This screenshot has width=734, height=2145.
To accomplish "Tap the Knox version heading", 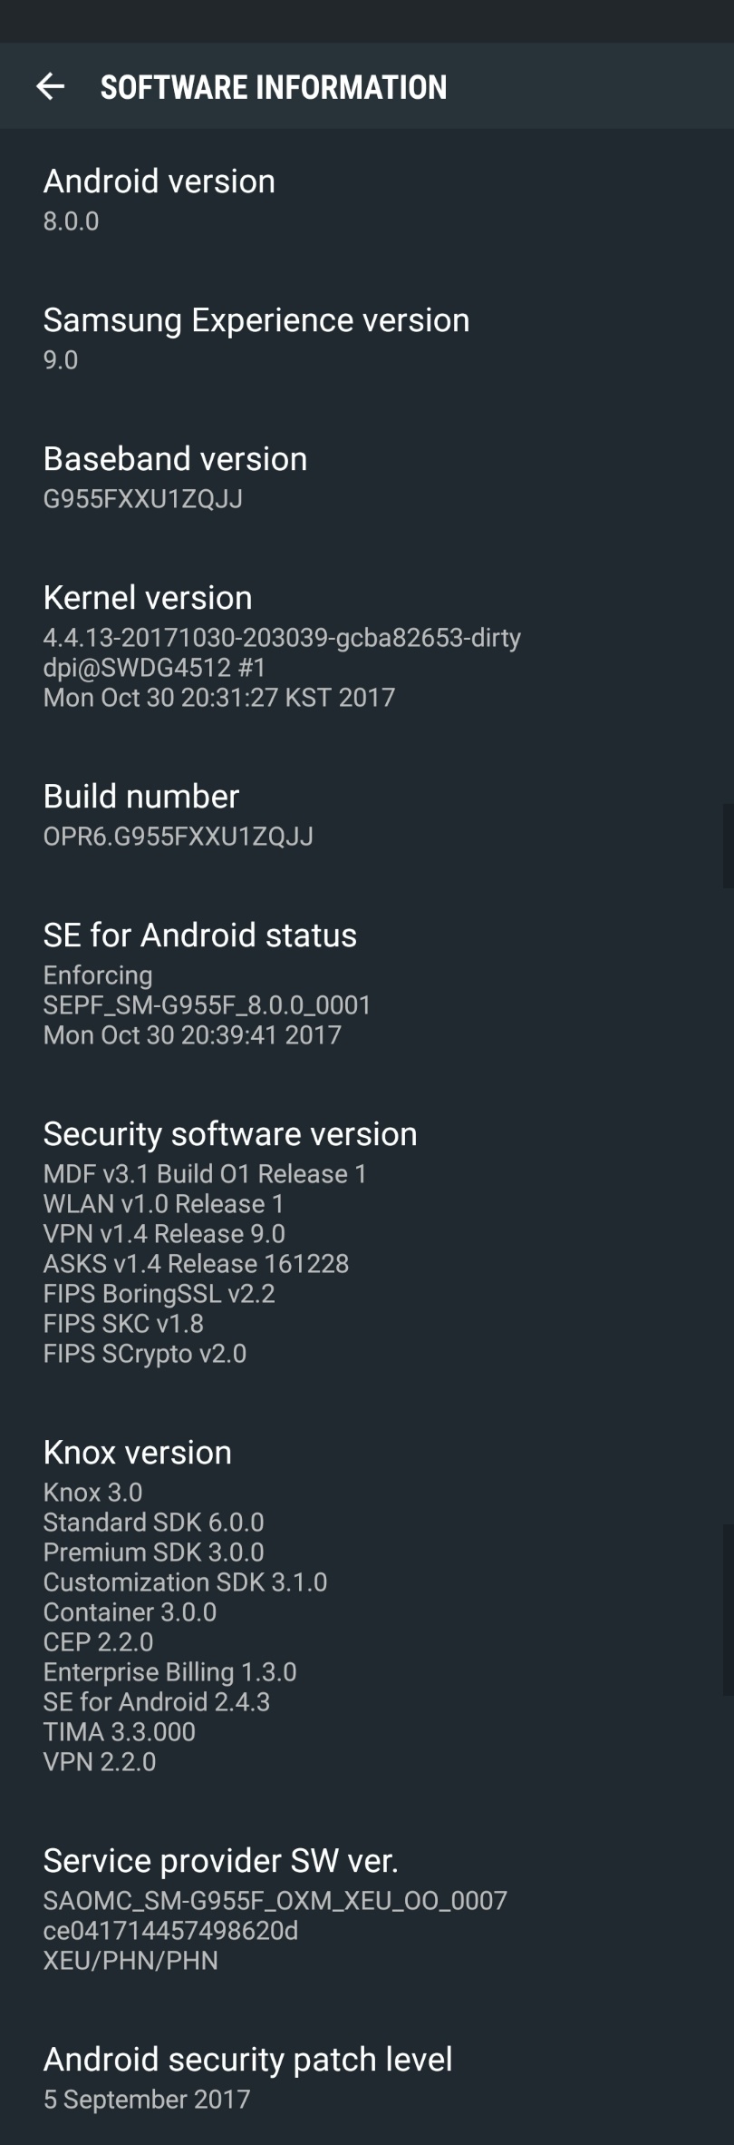I will 138,1453.
